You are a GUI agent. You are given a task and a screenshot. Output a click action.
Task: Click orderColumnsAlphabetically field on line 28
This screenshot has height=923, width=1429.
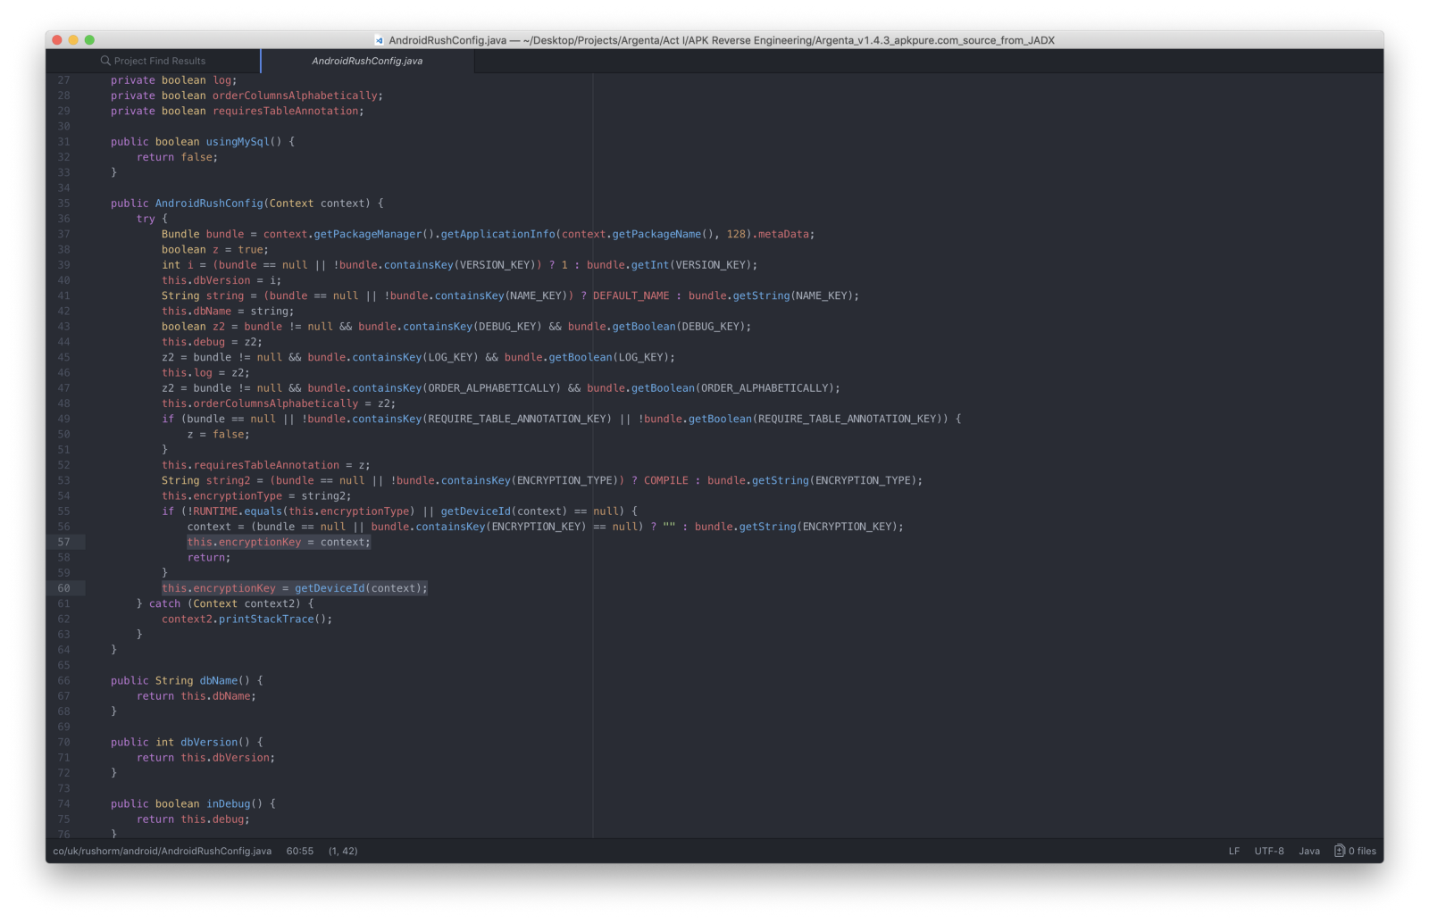(x=295, y=96)
